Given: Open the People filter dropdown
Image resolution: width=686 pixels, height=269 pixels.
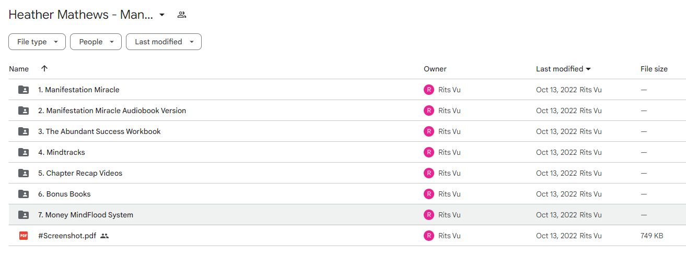Looking at the screenshot, I should (x=96, y=42).
